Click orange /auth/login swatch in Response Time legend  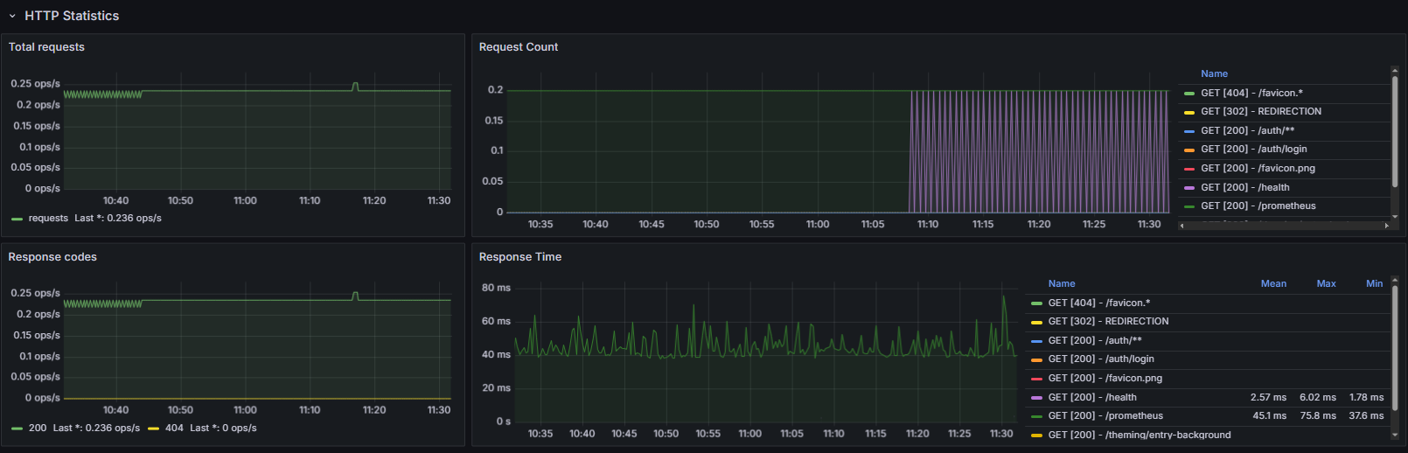(1036, 359)
